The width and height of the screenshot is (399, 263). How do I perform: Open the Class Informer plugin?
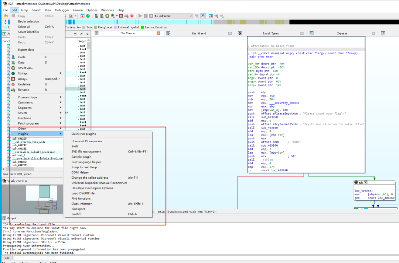tap(108, 204)
